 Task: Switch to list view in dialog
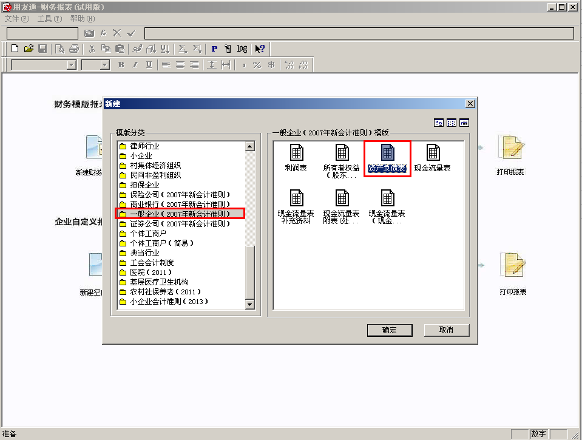452,123
